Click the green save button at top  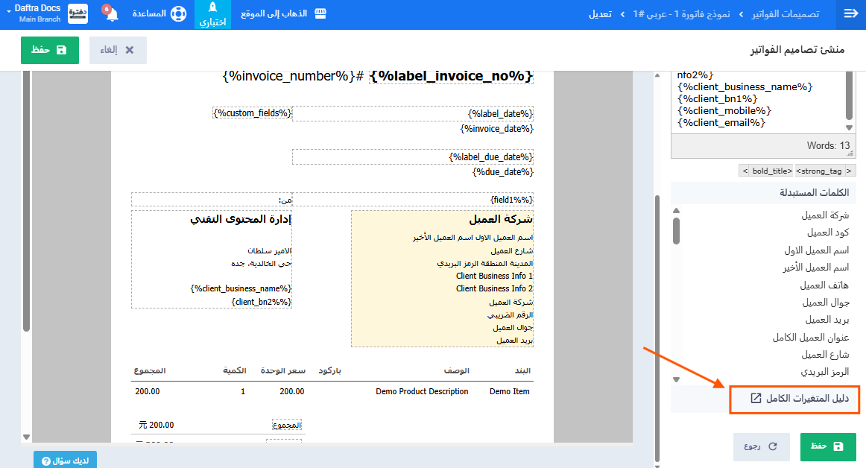pyautogui.click(x=49, y=50)
